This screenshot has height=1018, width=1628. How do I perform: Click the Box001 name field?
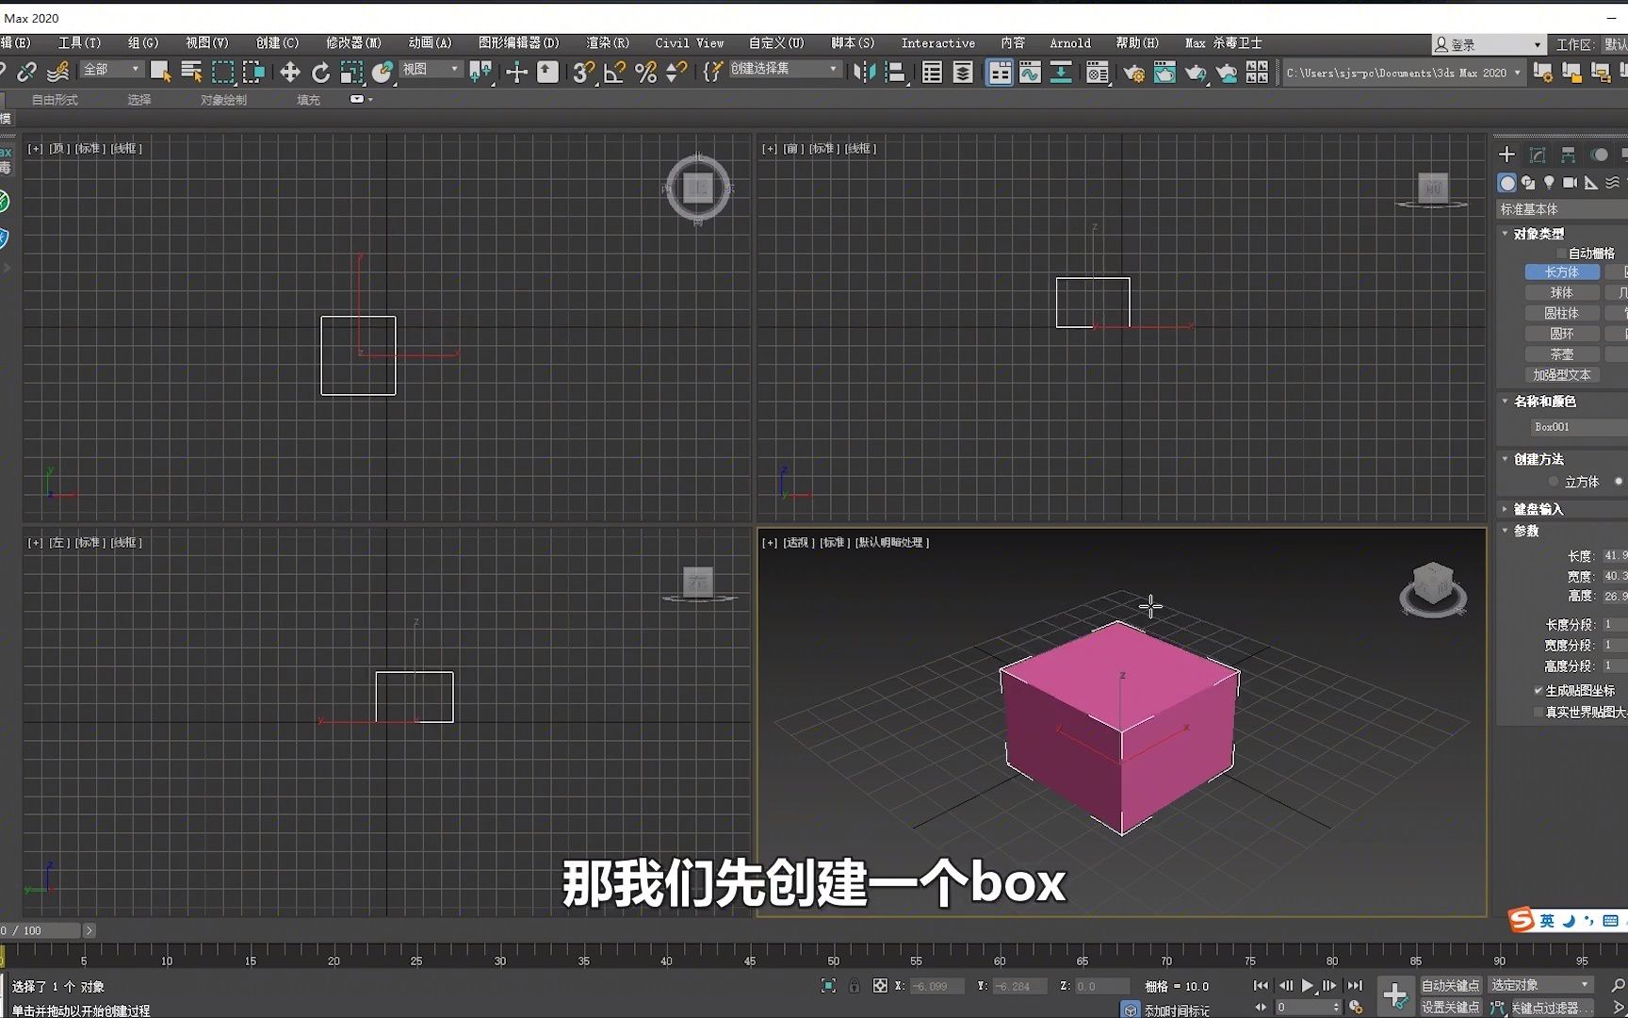(1552, 426)
